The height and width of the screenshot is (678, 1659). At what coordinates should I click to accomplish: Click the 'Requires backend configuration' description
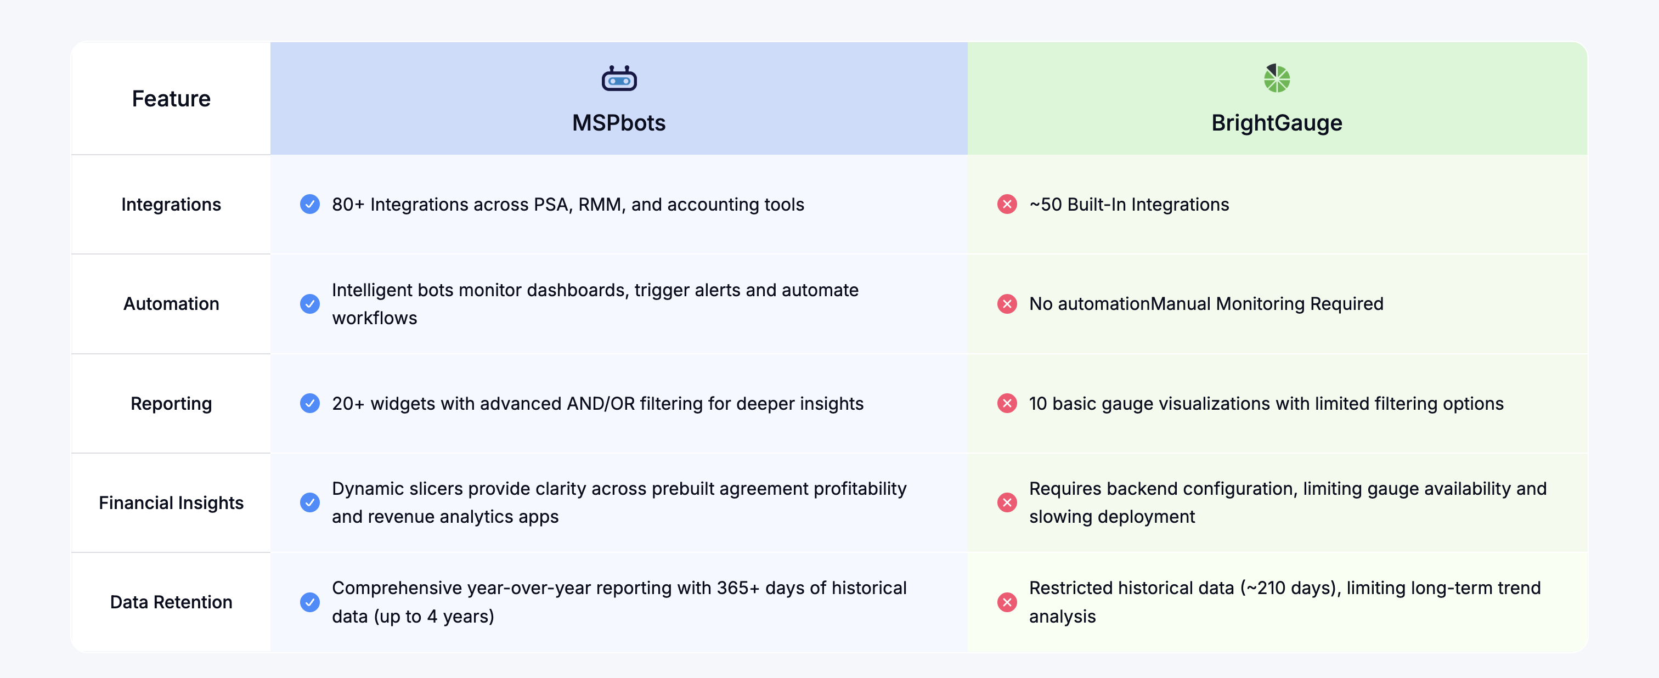point(1288,502)
